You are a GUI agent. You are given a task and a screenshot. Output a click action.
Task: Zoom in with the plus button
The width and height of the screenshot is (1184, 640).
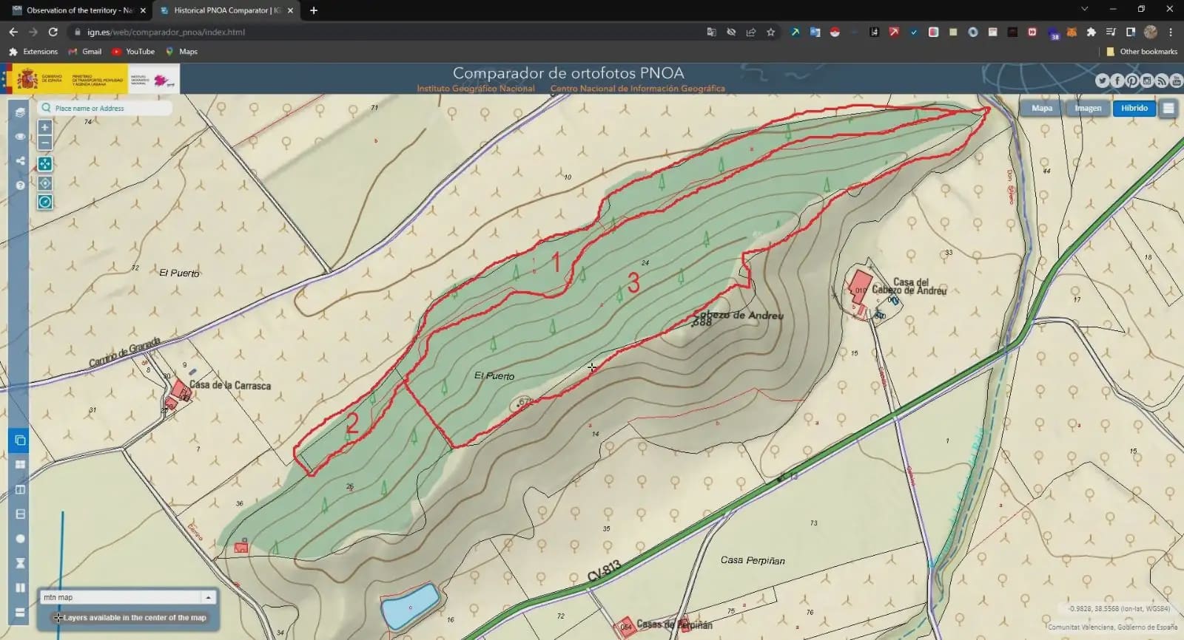(45, 127)
